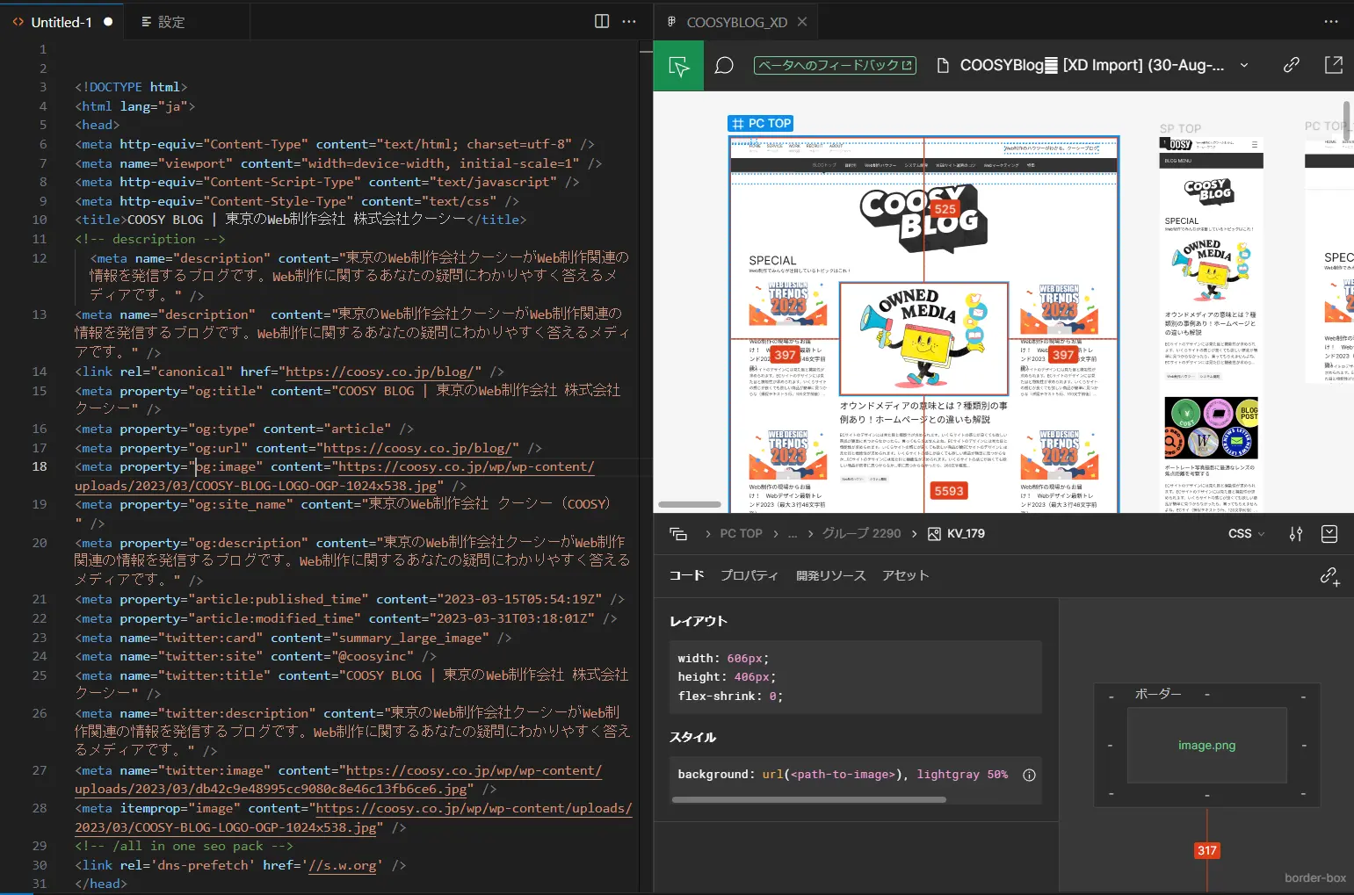The width and height of the screenshot is (1354, 895).
Task: Click the closing head tag line
Action: click(x=101, y=884)
